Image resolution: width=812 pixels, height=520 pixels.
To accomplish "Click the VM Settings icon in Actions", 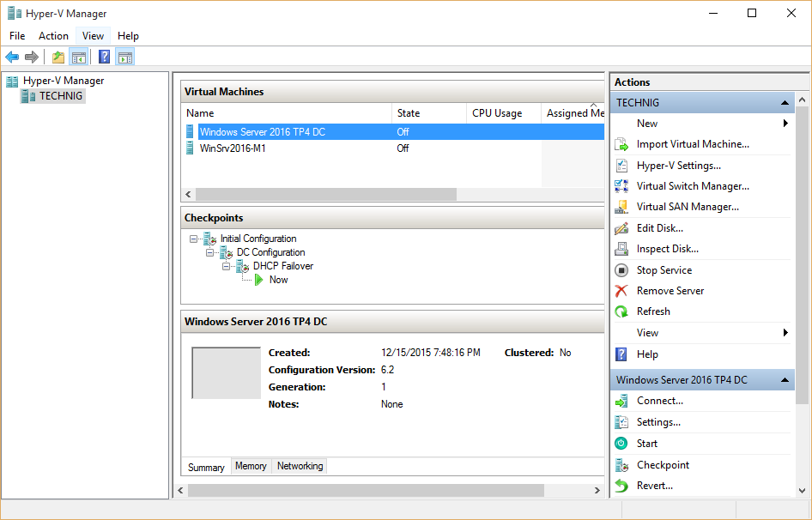I will [621, 422].
